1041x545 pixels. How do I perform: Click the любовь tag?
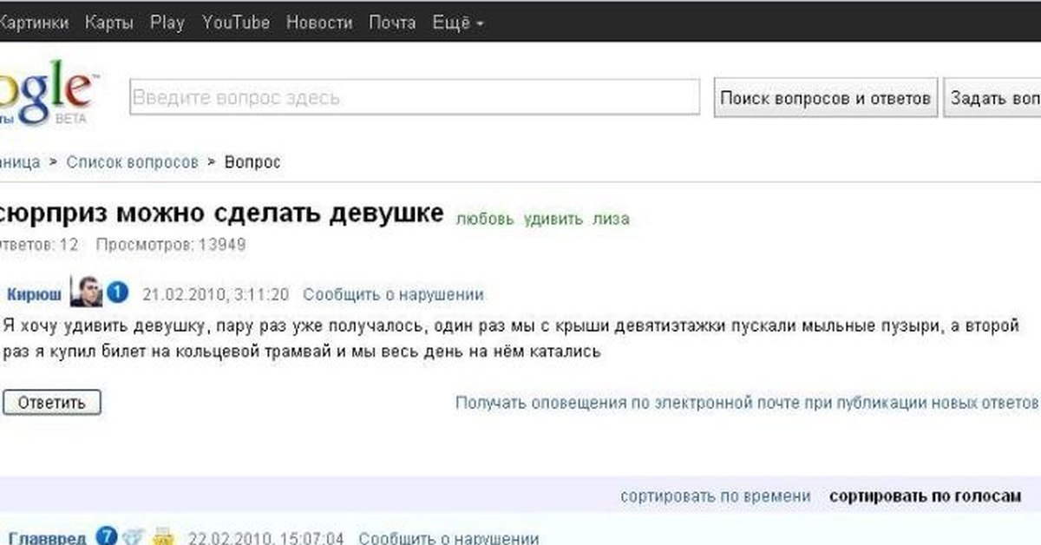point(485,219)
